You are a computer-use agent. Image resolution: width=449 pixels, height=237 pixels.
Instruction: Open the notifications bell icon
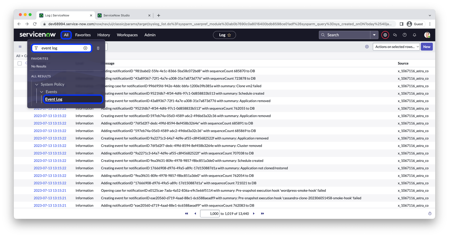click(414, 35)
